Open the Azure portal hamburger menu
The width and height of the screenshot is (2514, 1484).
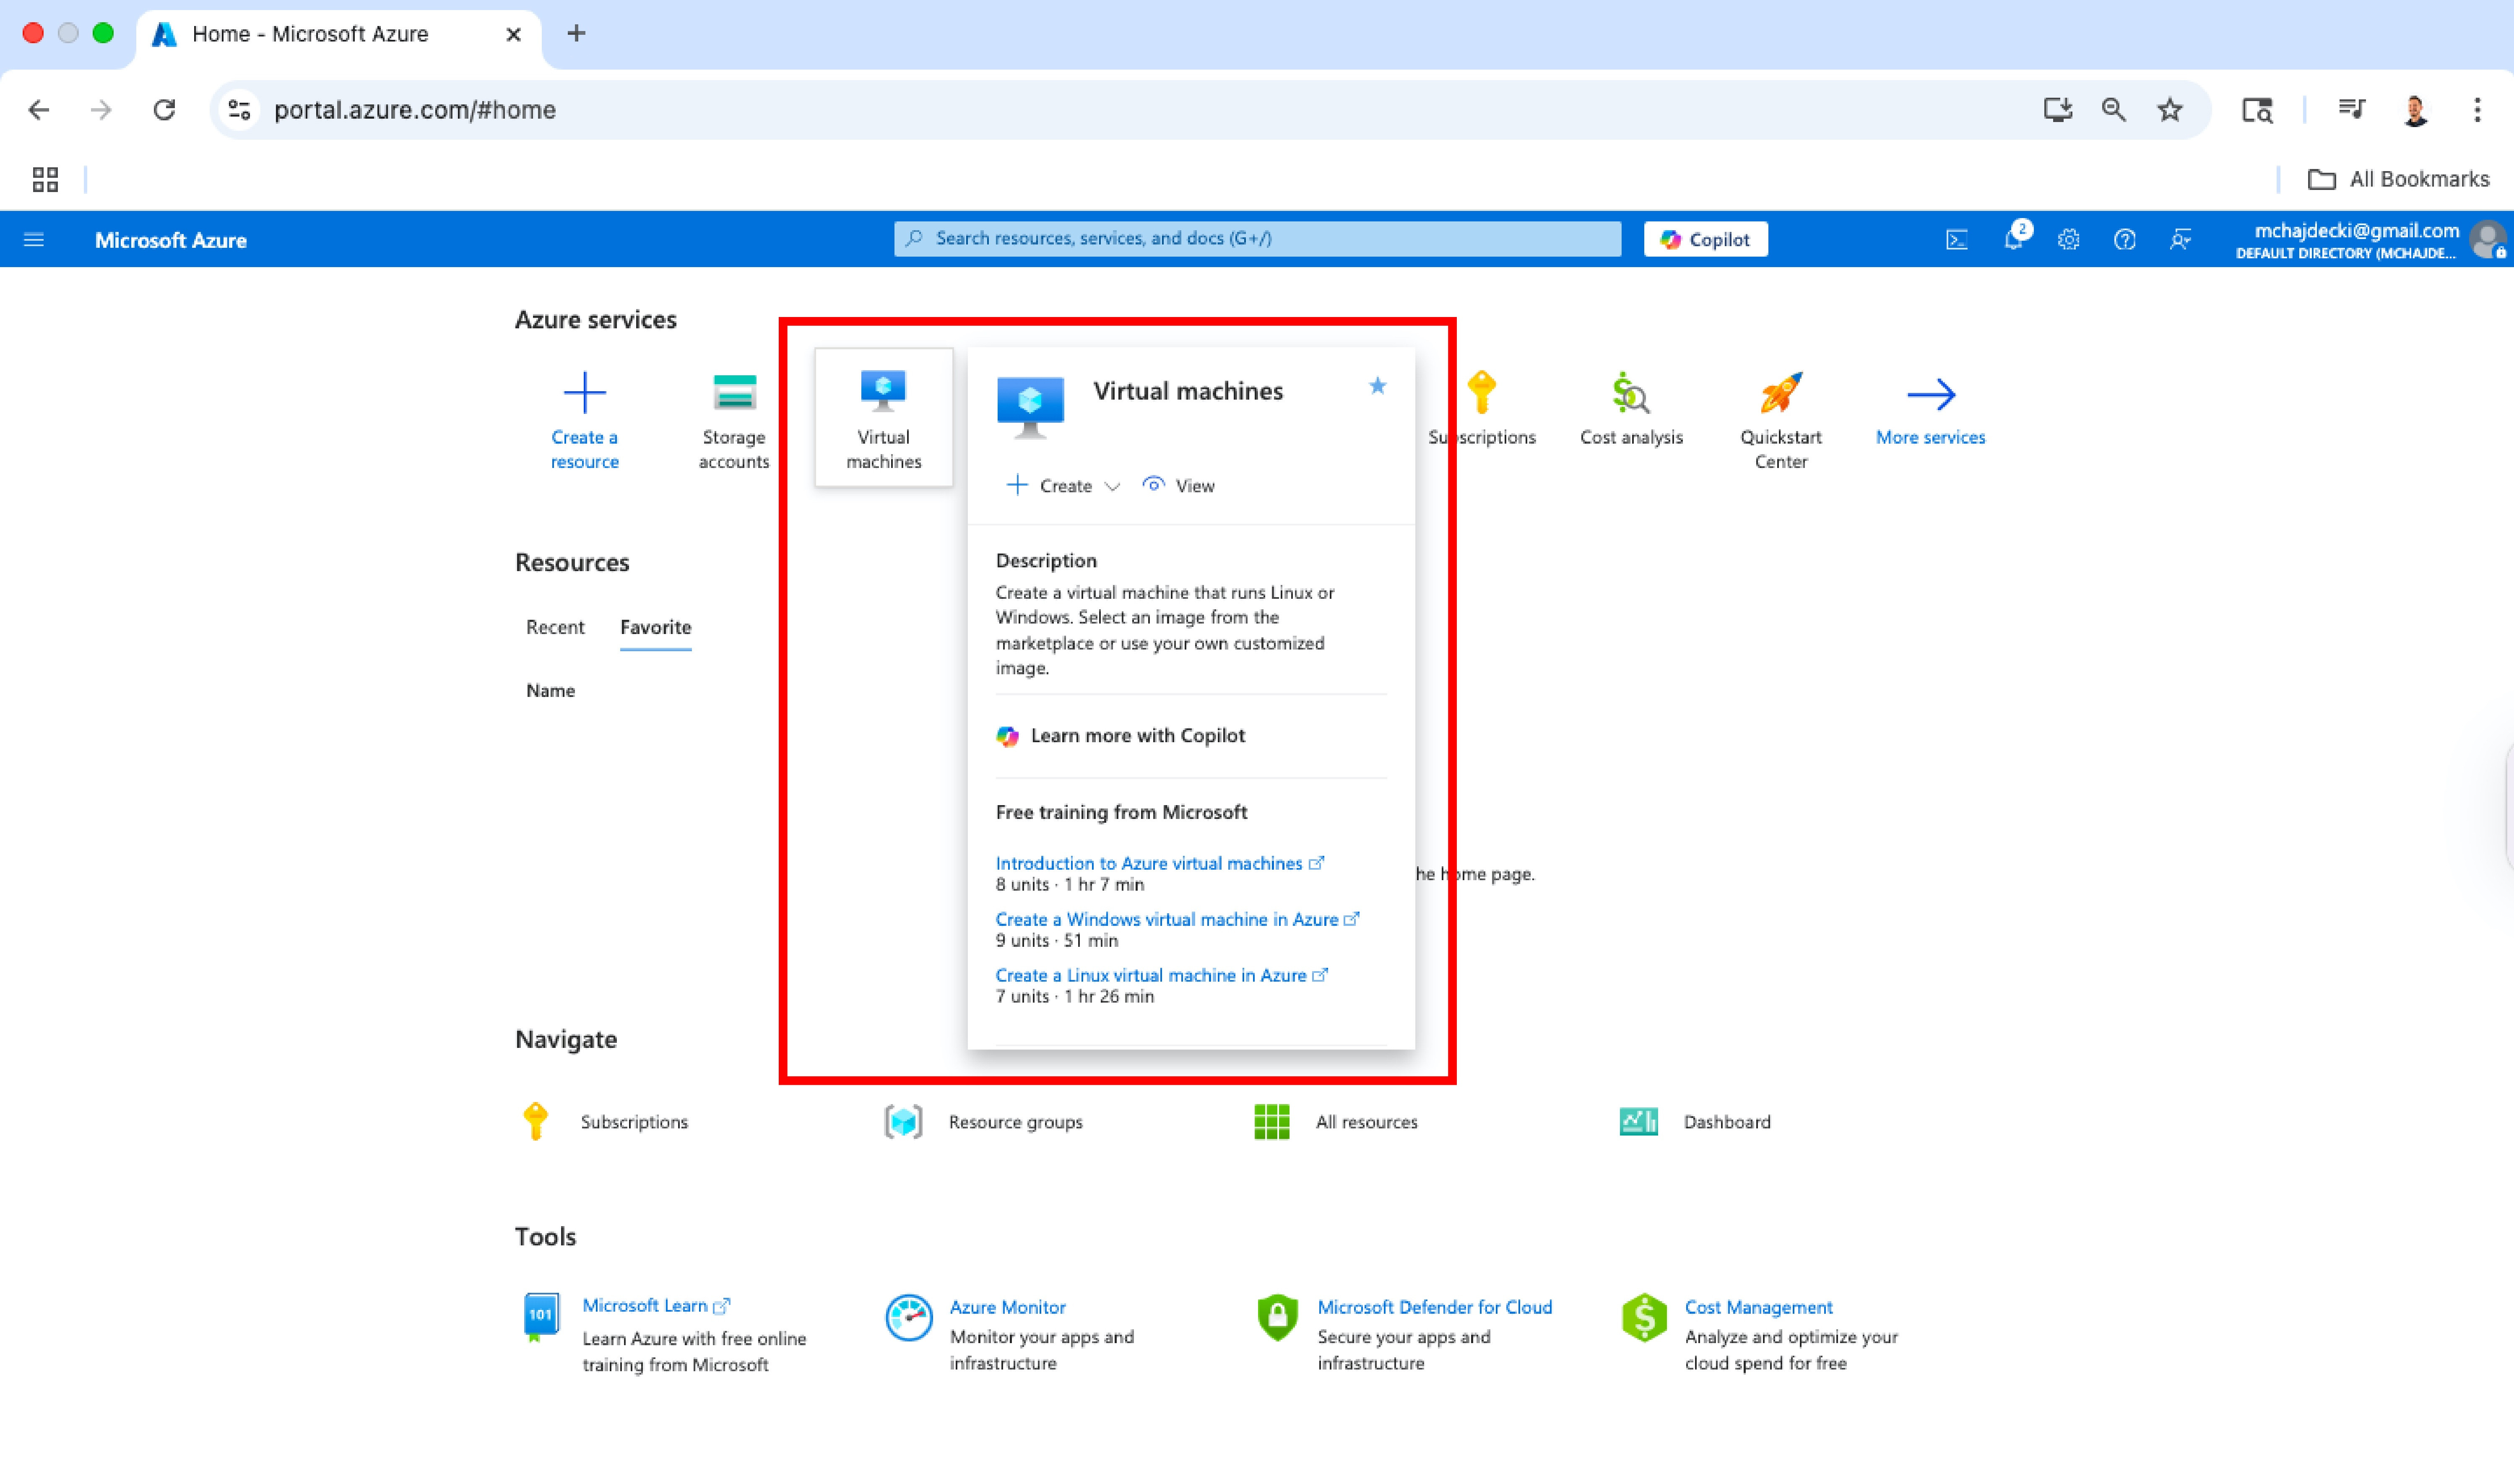(x=34, y=239)
